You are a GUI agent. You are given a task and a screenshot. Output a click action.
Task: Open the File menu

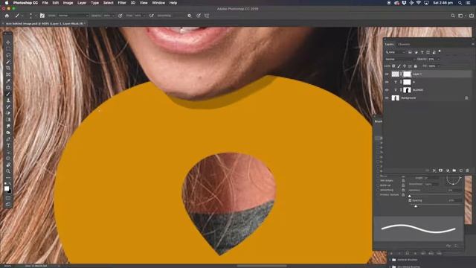point(45,3)
